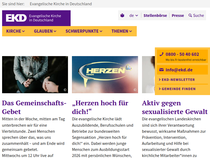Click text 'Mitten in der Woche, mitten am Tag'

point(34,119)
